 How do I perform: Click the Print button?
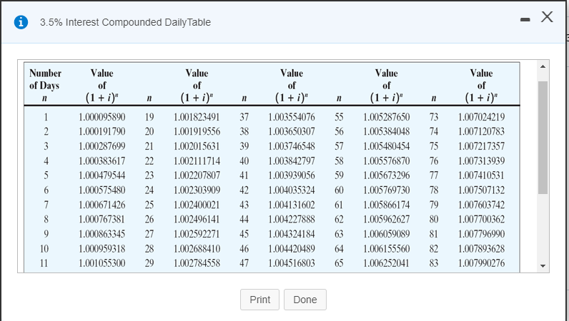[259, 300]
